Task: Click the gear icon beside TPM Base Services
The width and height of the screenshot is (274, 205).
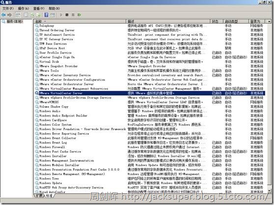Action: click(x=37, y=44)
